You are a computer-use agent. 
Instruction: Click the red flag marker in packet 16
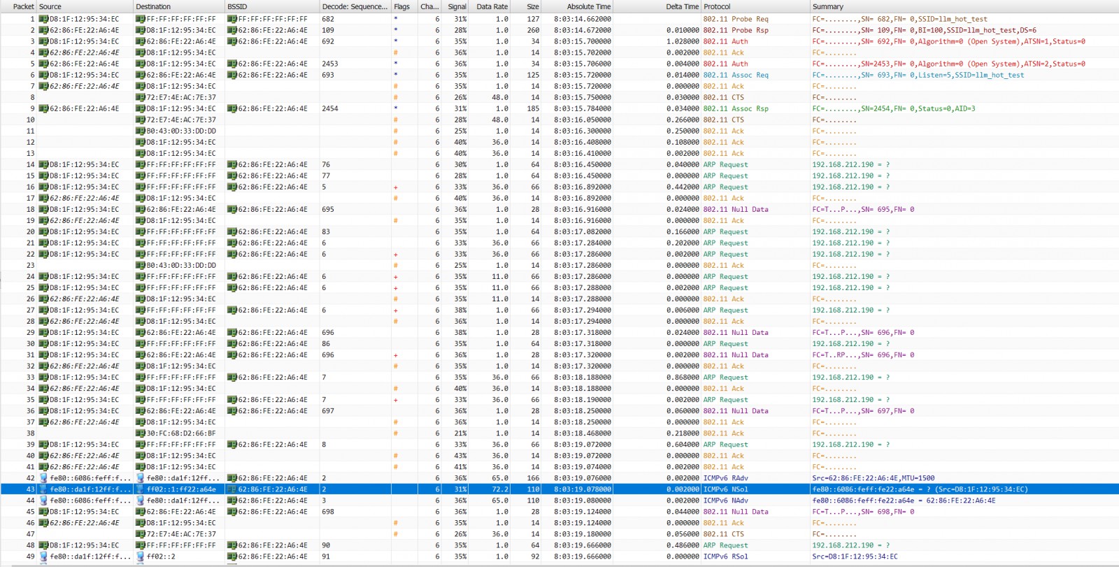(396, 187)
